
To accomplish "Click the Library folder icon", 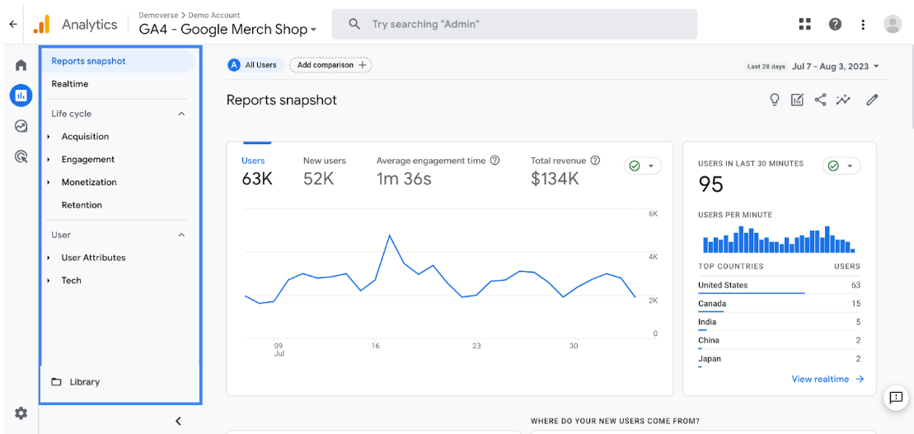I will (57, 382).
